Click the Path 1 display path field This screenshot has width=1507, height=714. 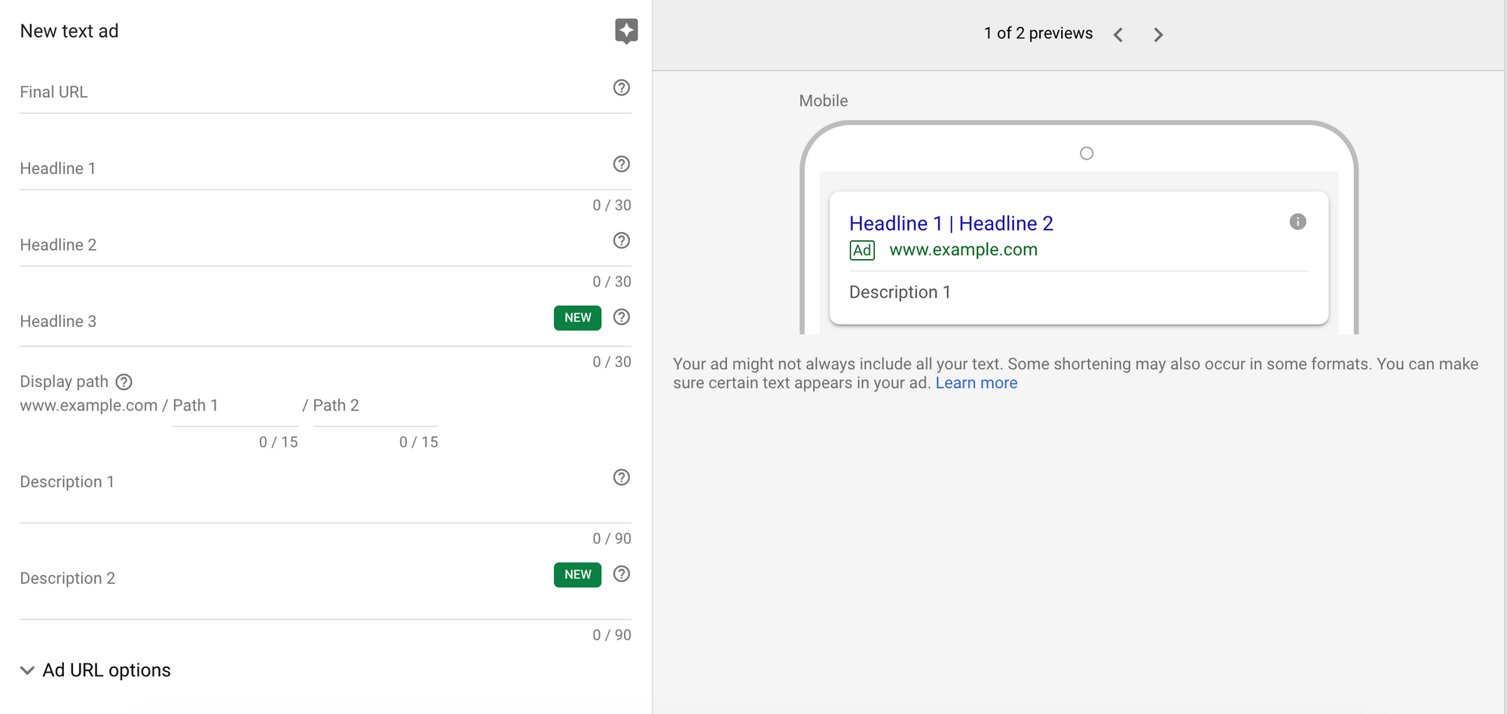pos(234,407)
